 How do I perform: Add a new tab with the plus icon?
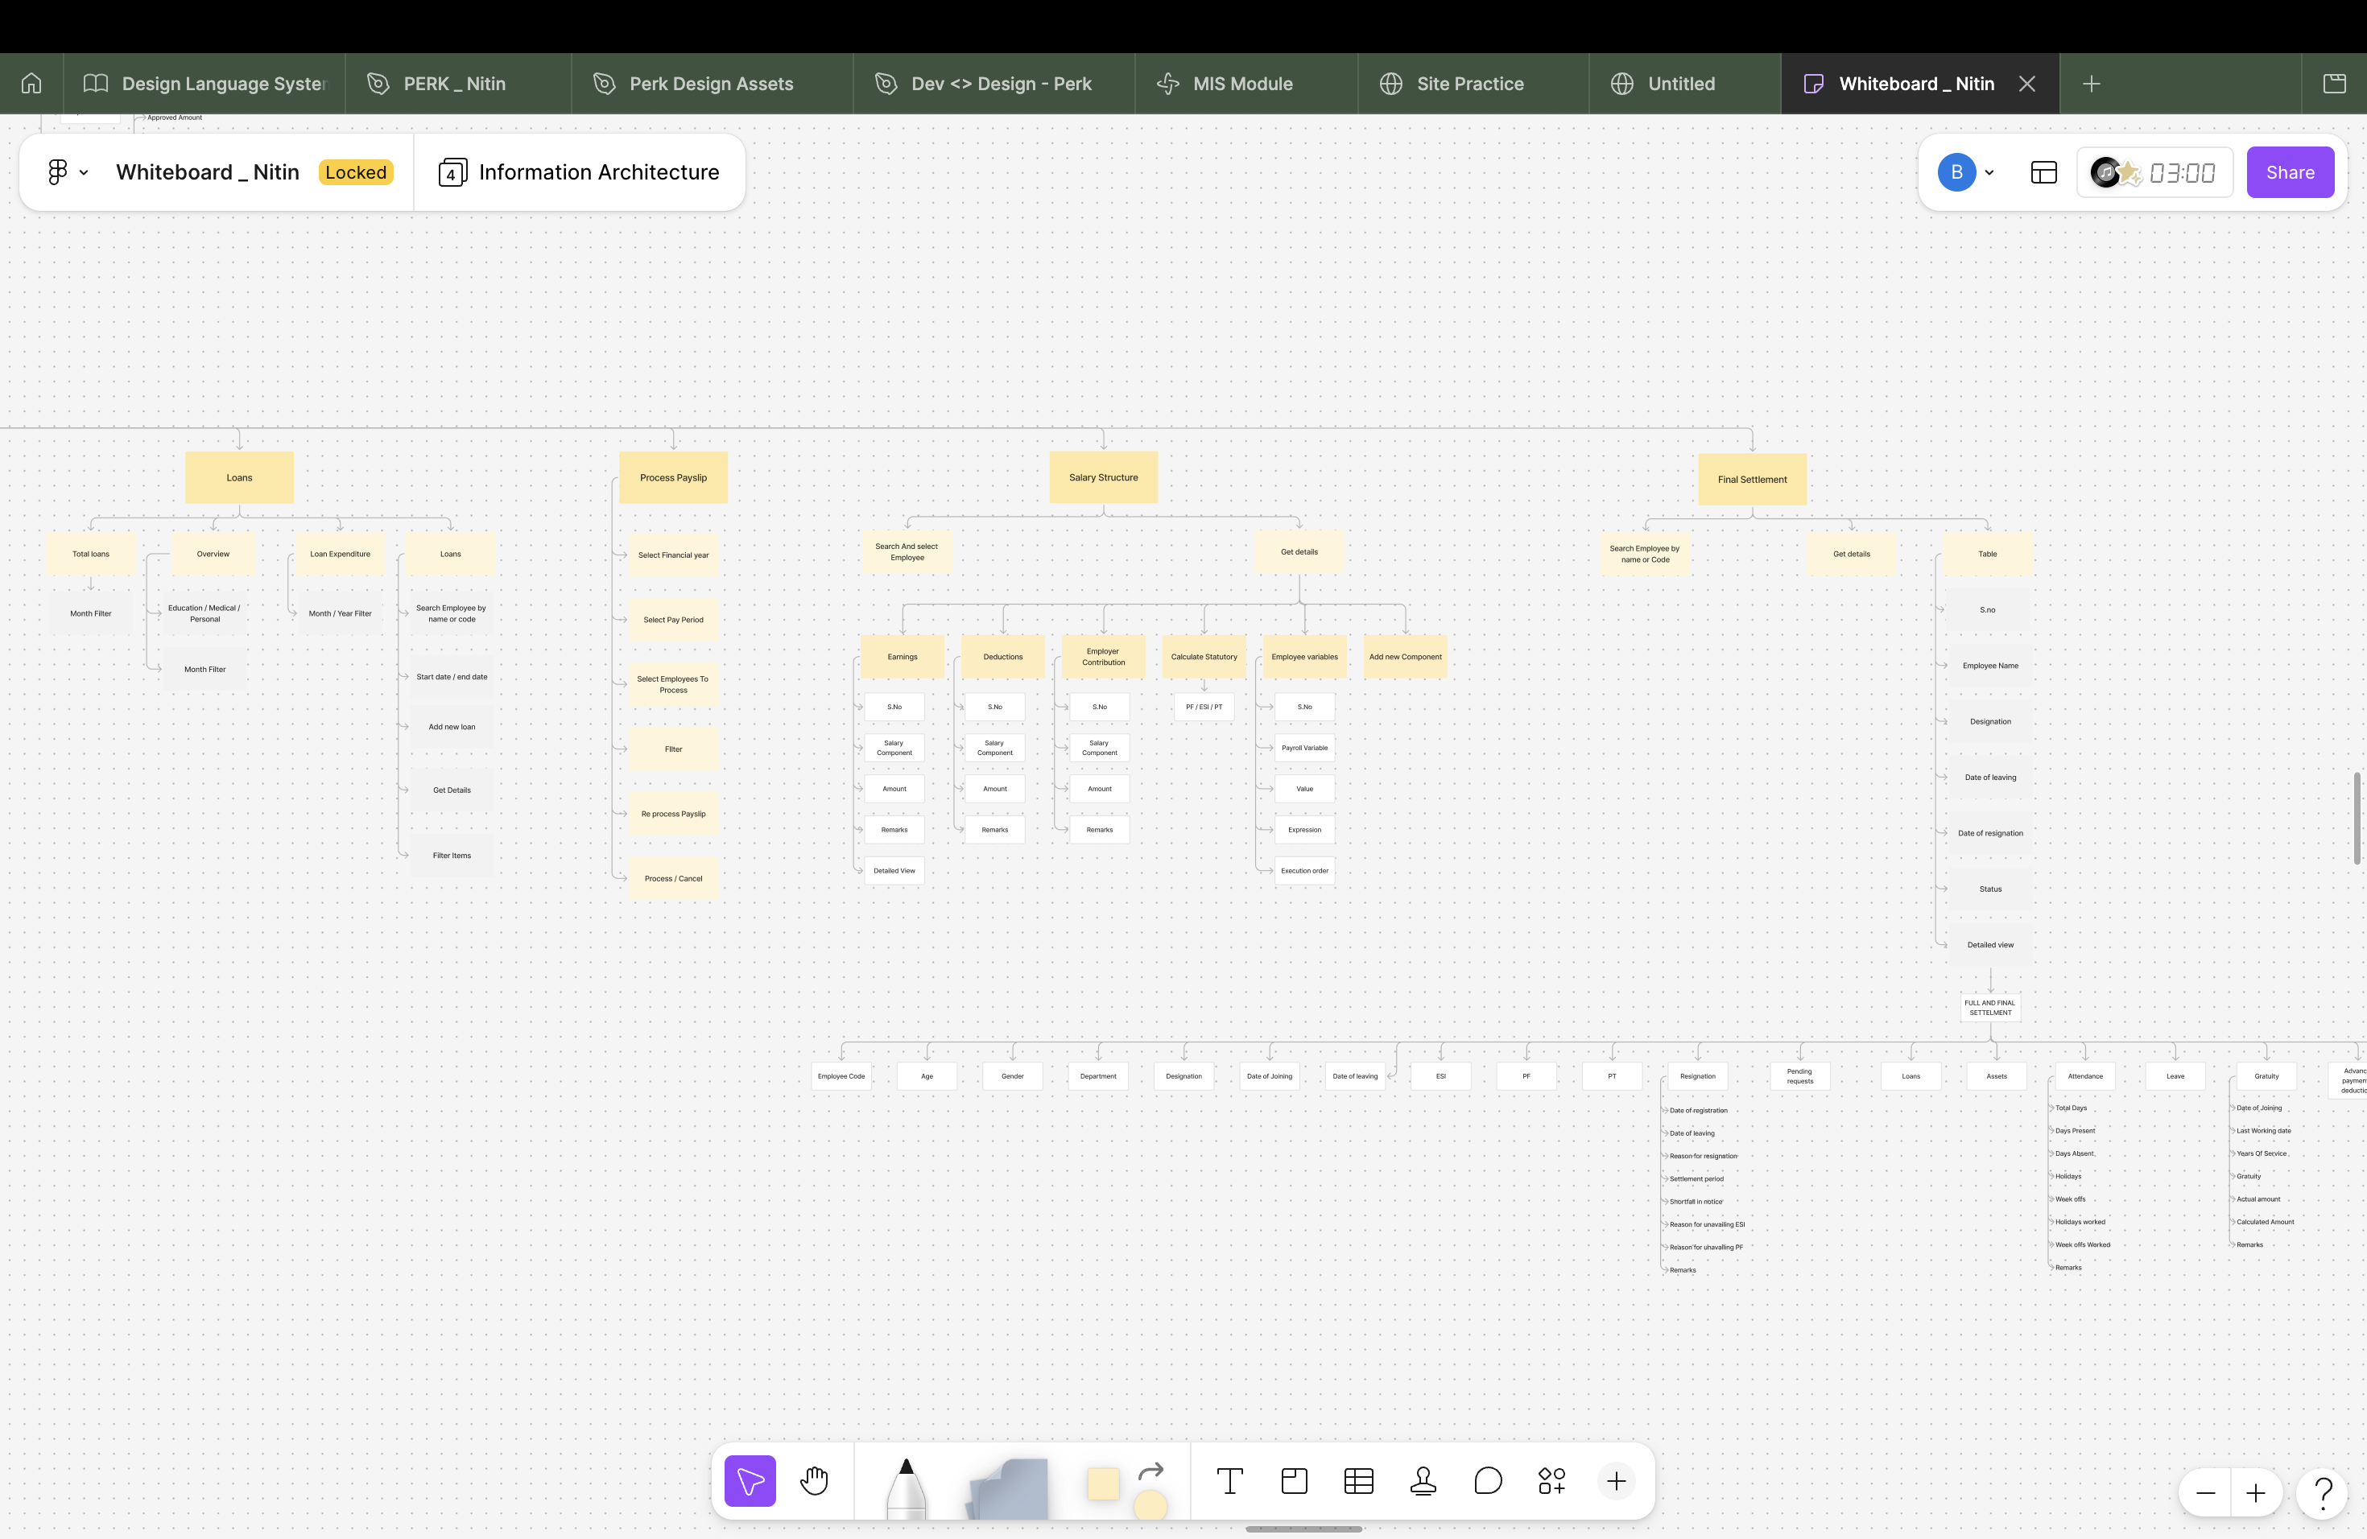click(x=2092, y=84)
